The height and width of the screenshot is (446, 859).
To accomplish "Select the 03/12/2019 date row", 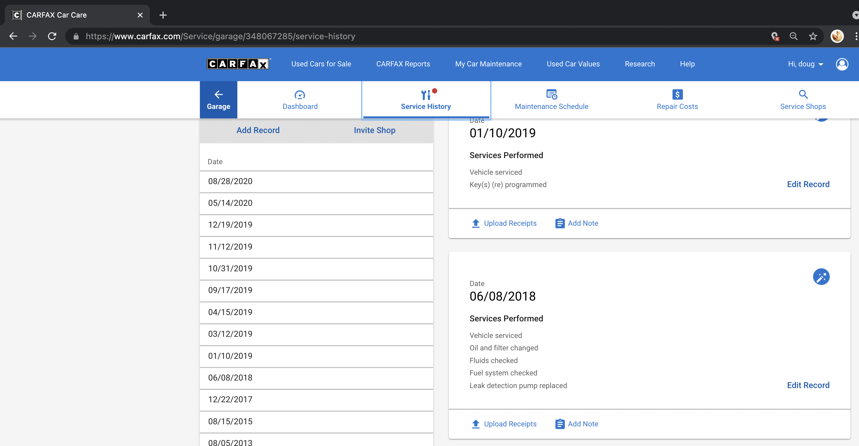I will [316, 334].
